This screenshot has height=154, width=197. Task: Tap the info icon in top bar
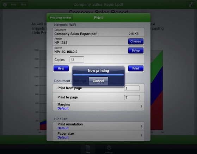coord(5,5)
